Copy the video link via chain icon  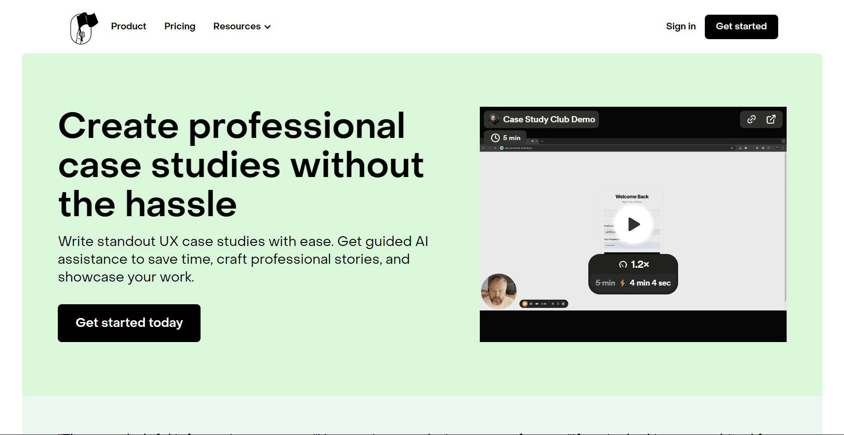coord(751,119)
